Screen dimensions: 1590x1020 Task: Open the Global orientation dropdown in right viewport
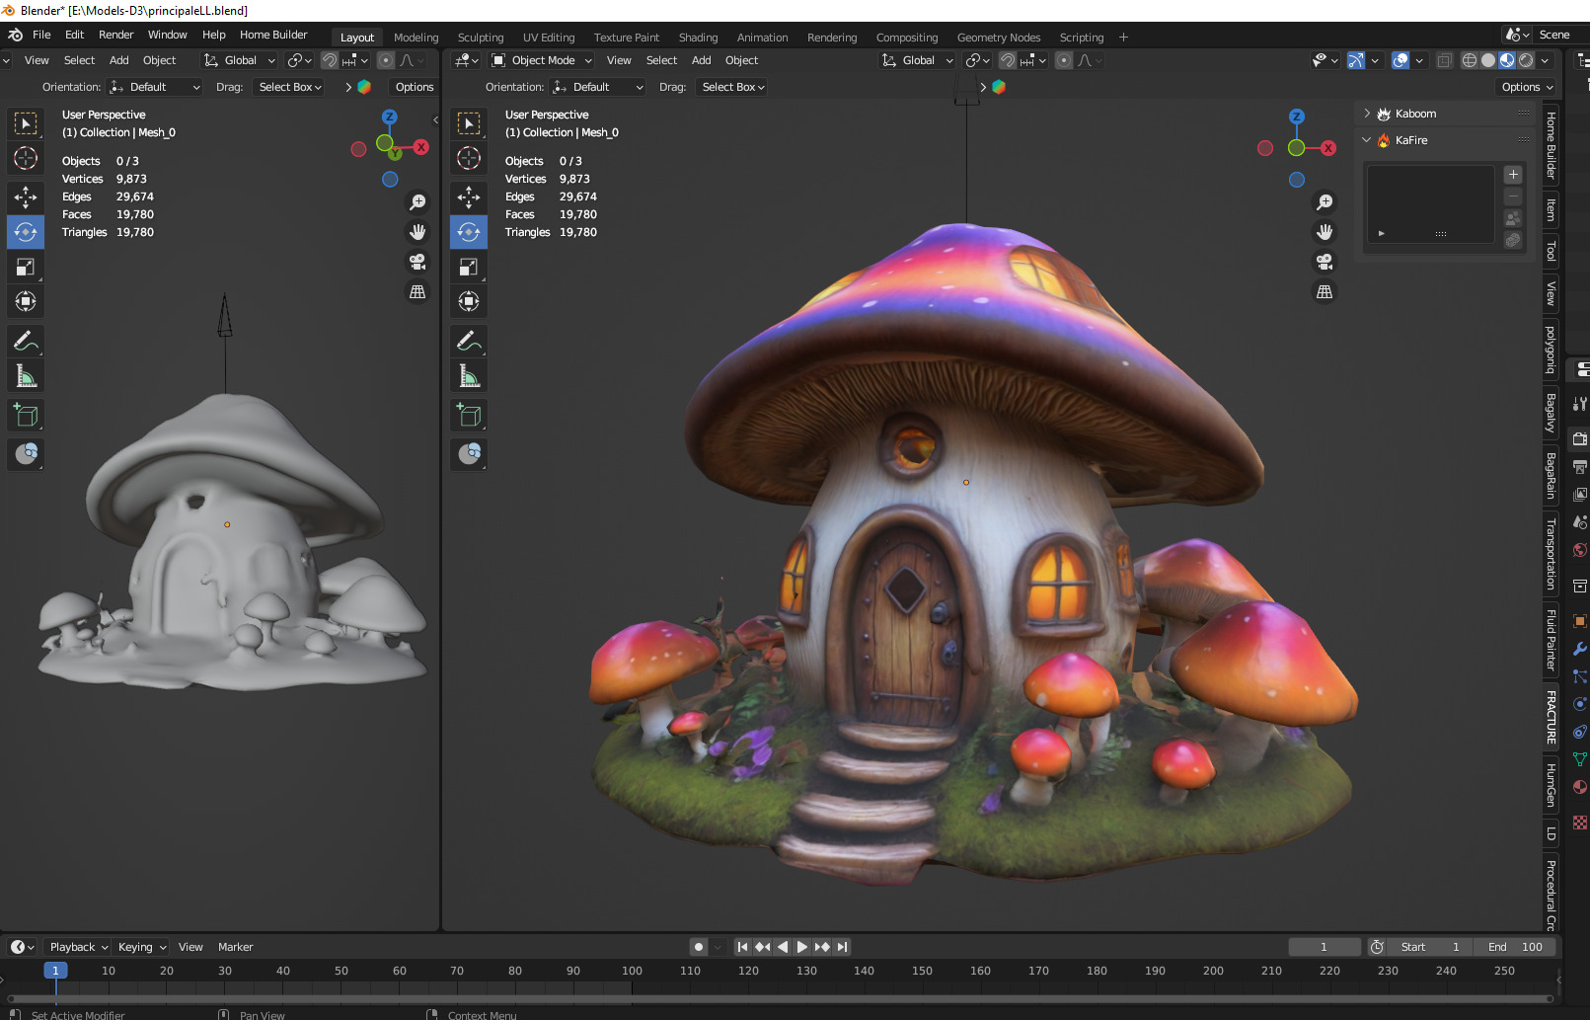click(x=917, y=60)
